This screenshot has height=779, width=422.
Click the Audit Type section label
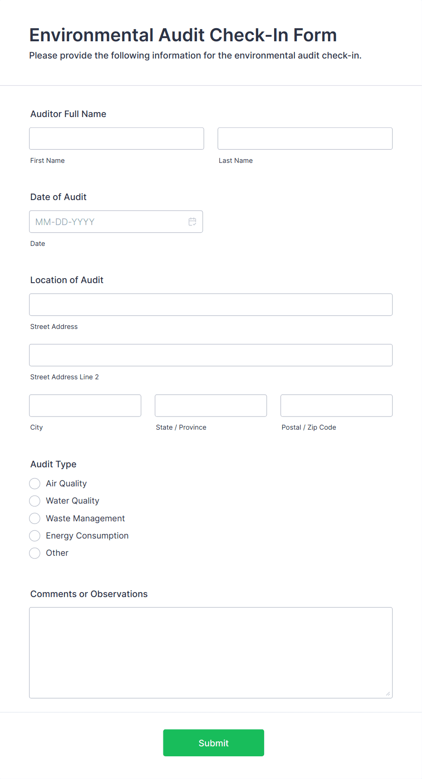pos(54,464)
